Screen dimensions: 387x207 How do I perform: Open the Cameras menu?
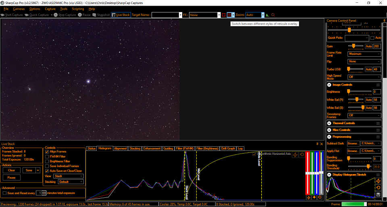tap(19, 9)
